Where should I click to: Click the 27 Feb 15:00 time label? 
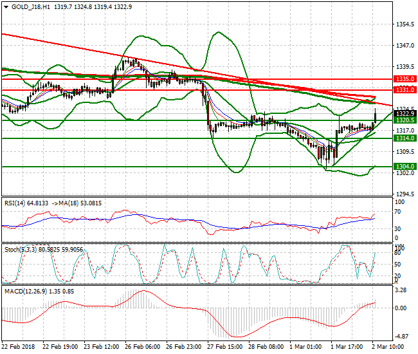coord(224,347)
